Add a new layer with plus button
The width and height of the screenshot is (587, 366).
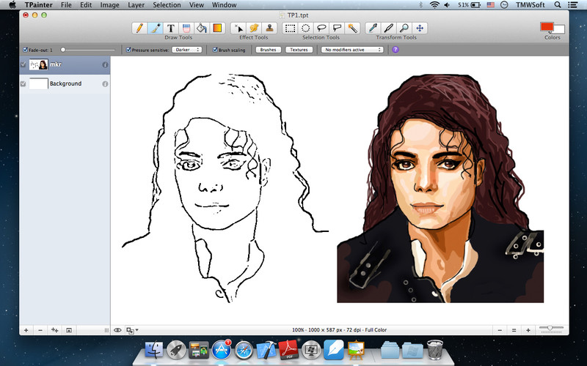pyautogui.click(x=26, y=330)
